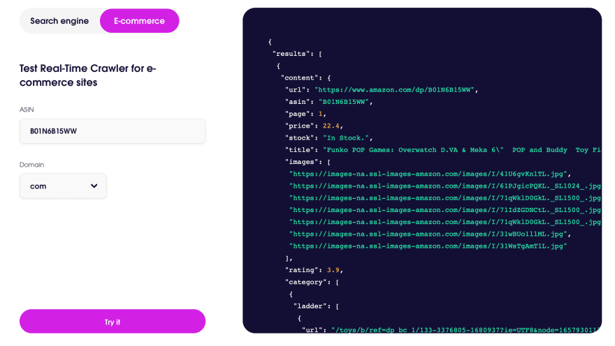Viewport: 615px width, 346px height.
Task: Click the "content" key in JSON
Action: click(302, 78)
